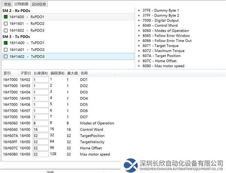226x173 pixels.
Task: Enable the 16#1601 RxPDO2 checkbox
Action: pos(5,23)
